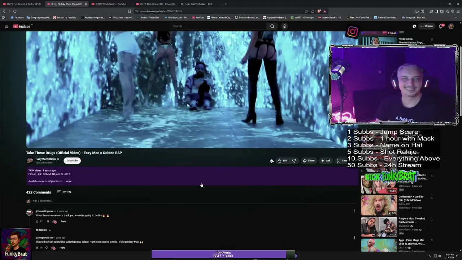Open the more-options dots on the @jaysportsl5439 comment

coord(354,237)
